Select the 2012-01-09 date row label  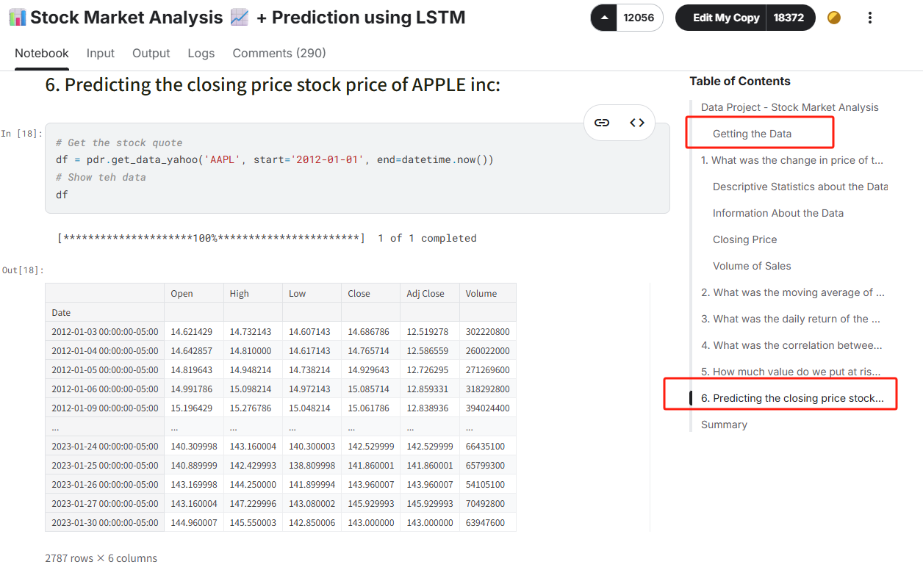pyautogui.click(x=104, y=408)
